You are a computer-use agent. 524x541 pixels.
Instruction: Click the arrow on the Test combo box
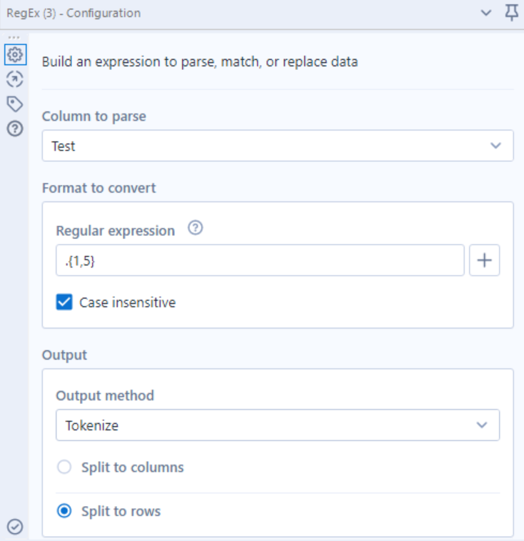495,146
